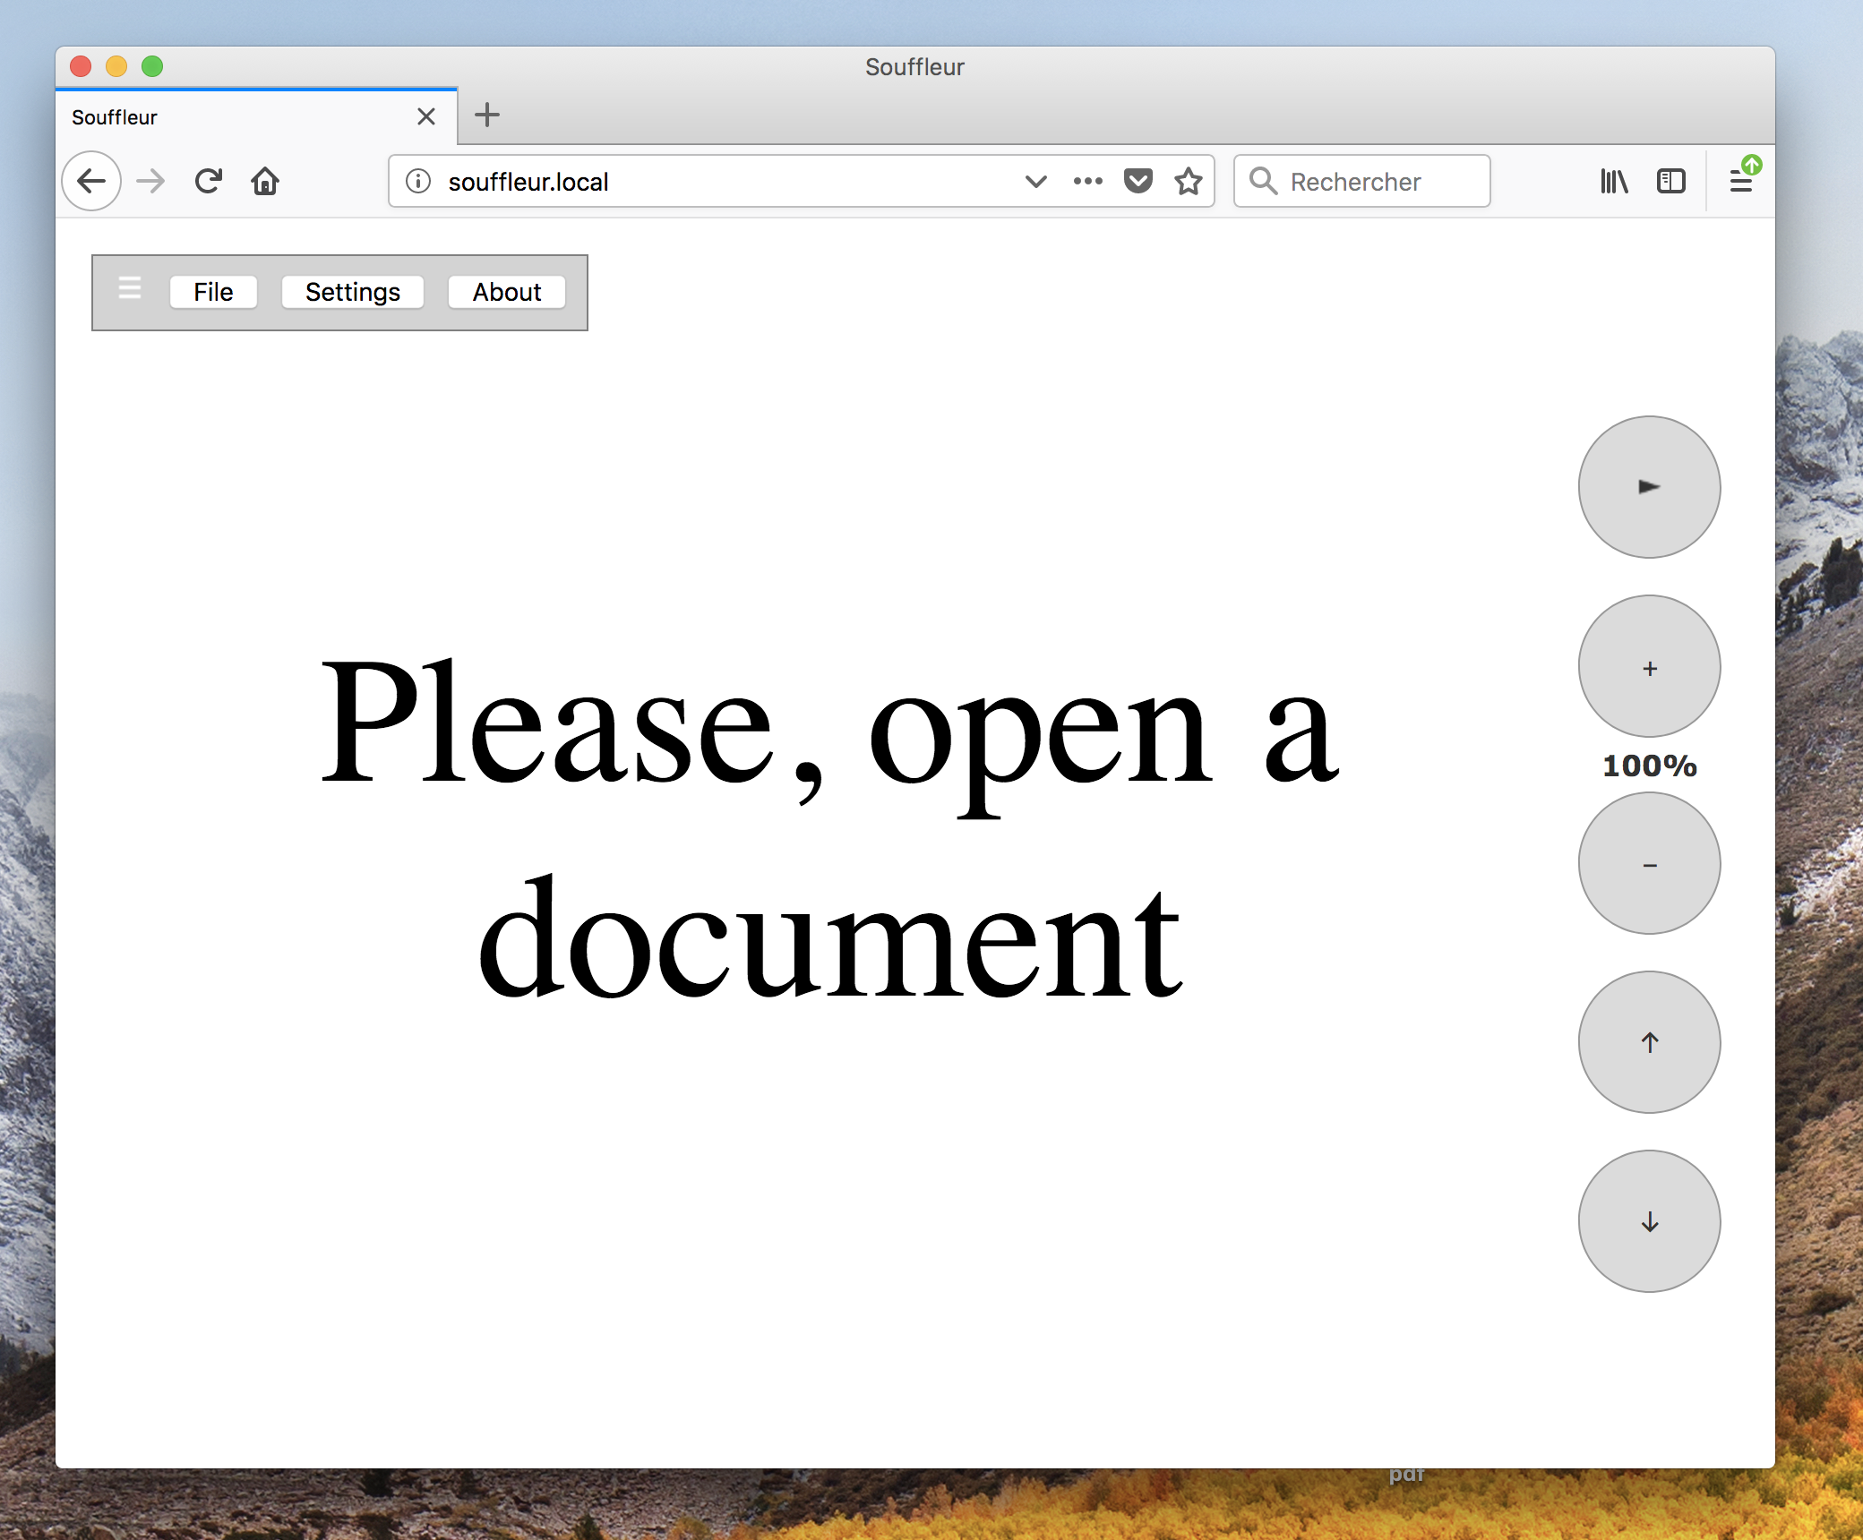Go to the browser home page
Screen dimensions: 1863x1540
(265, 182)
